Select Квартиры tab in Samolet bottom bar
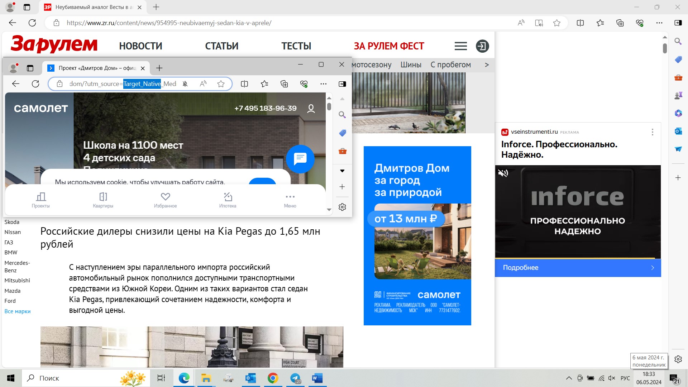688x387 pixels. pos(103,200)
